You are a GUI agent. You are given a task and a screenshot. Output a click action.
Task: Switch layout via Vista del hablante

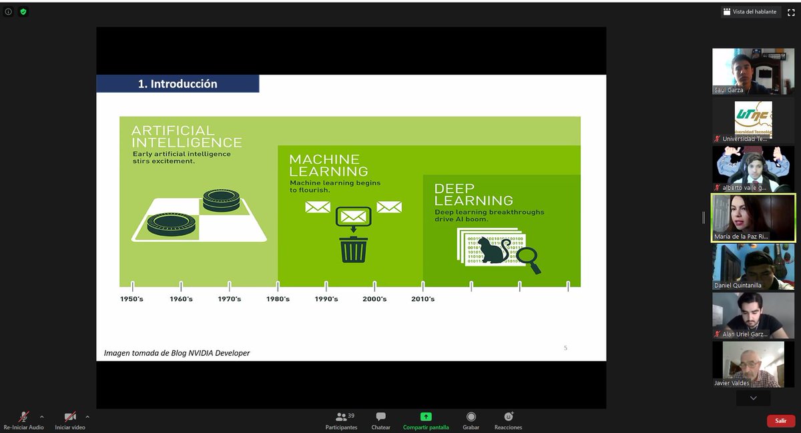coord(750,11)
